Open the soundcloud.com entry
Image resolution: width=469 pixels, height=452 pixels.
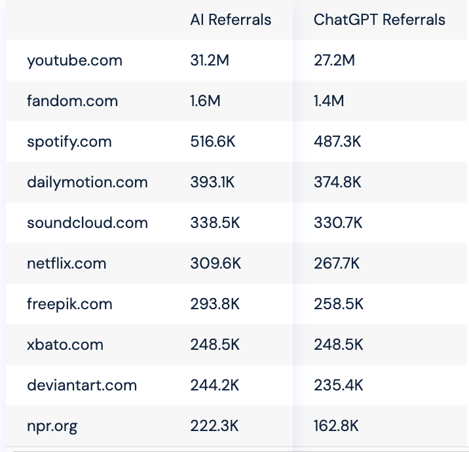point(87,223)
